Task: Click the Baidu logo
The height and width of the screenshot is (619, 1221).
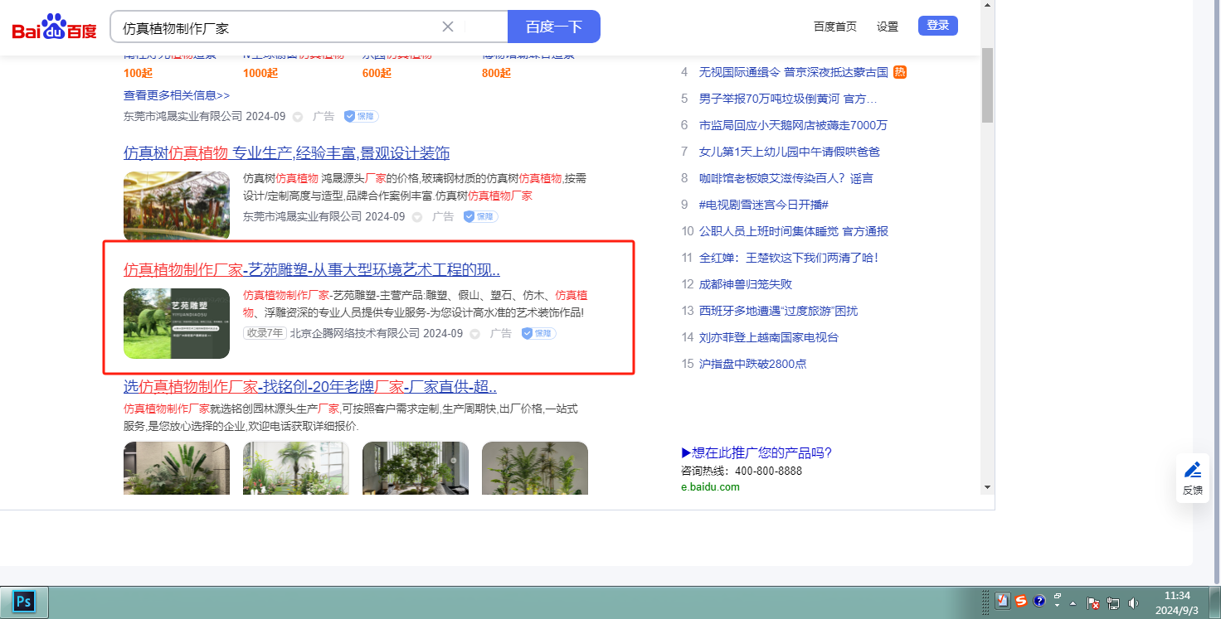Action: tap(54, 27)
